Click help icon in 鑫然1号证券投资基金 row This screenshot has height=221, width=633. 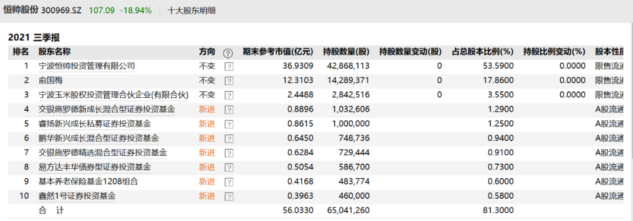(229, 197)
